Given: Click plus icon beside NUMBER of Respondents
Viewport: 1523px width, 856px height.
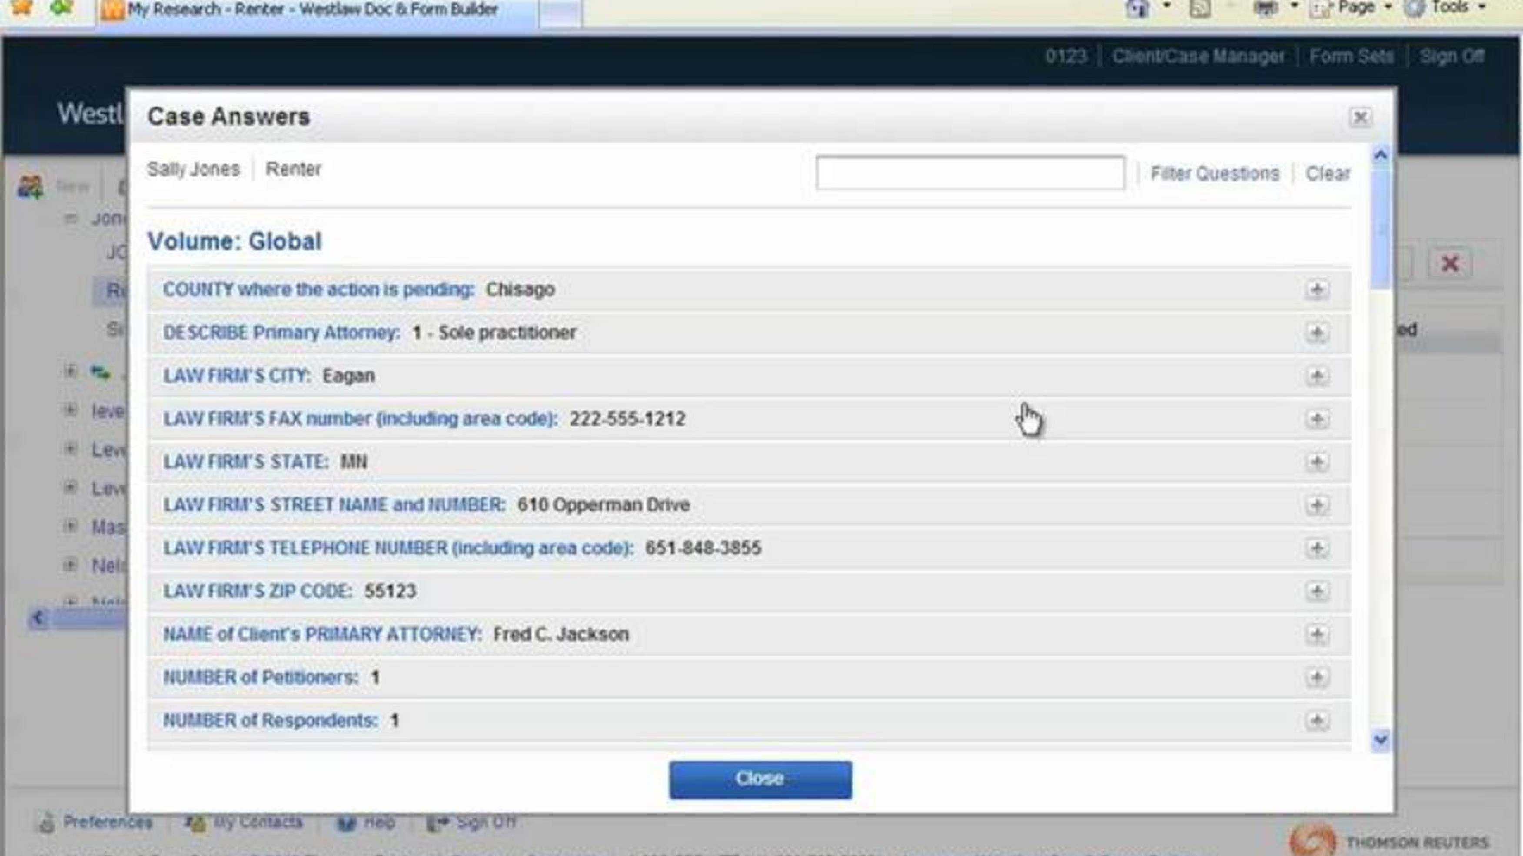Looking at the screenshot, I should 1316,721.
